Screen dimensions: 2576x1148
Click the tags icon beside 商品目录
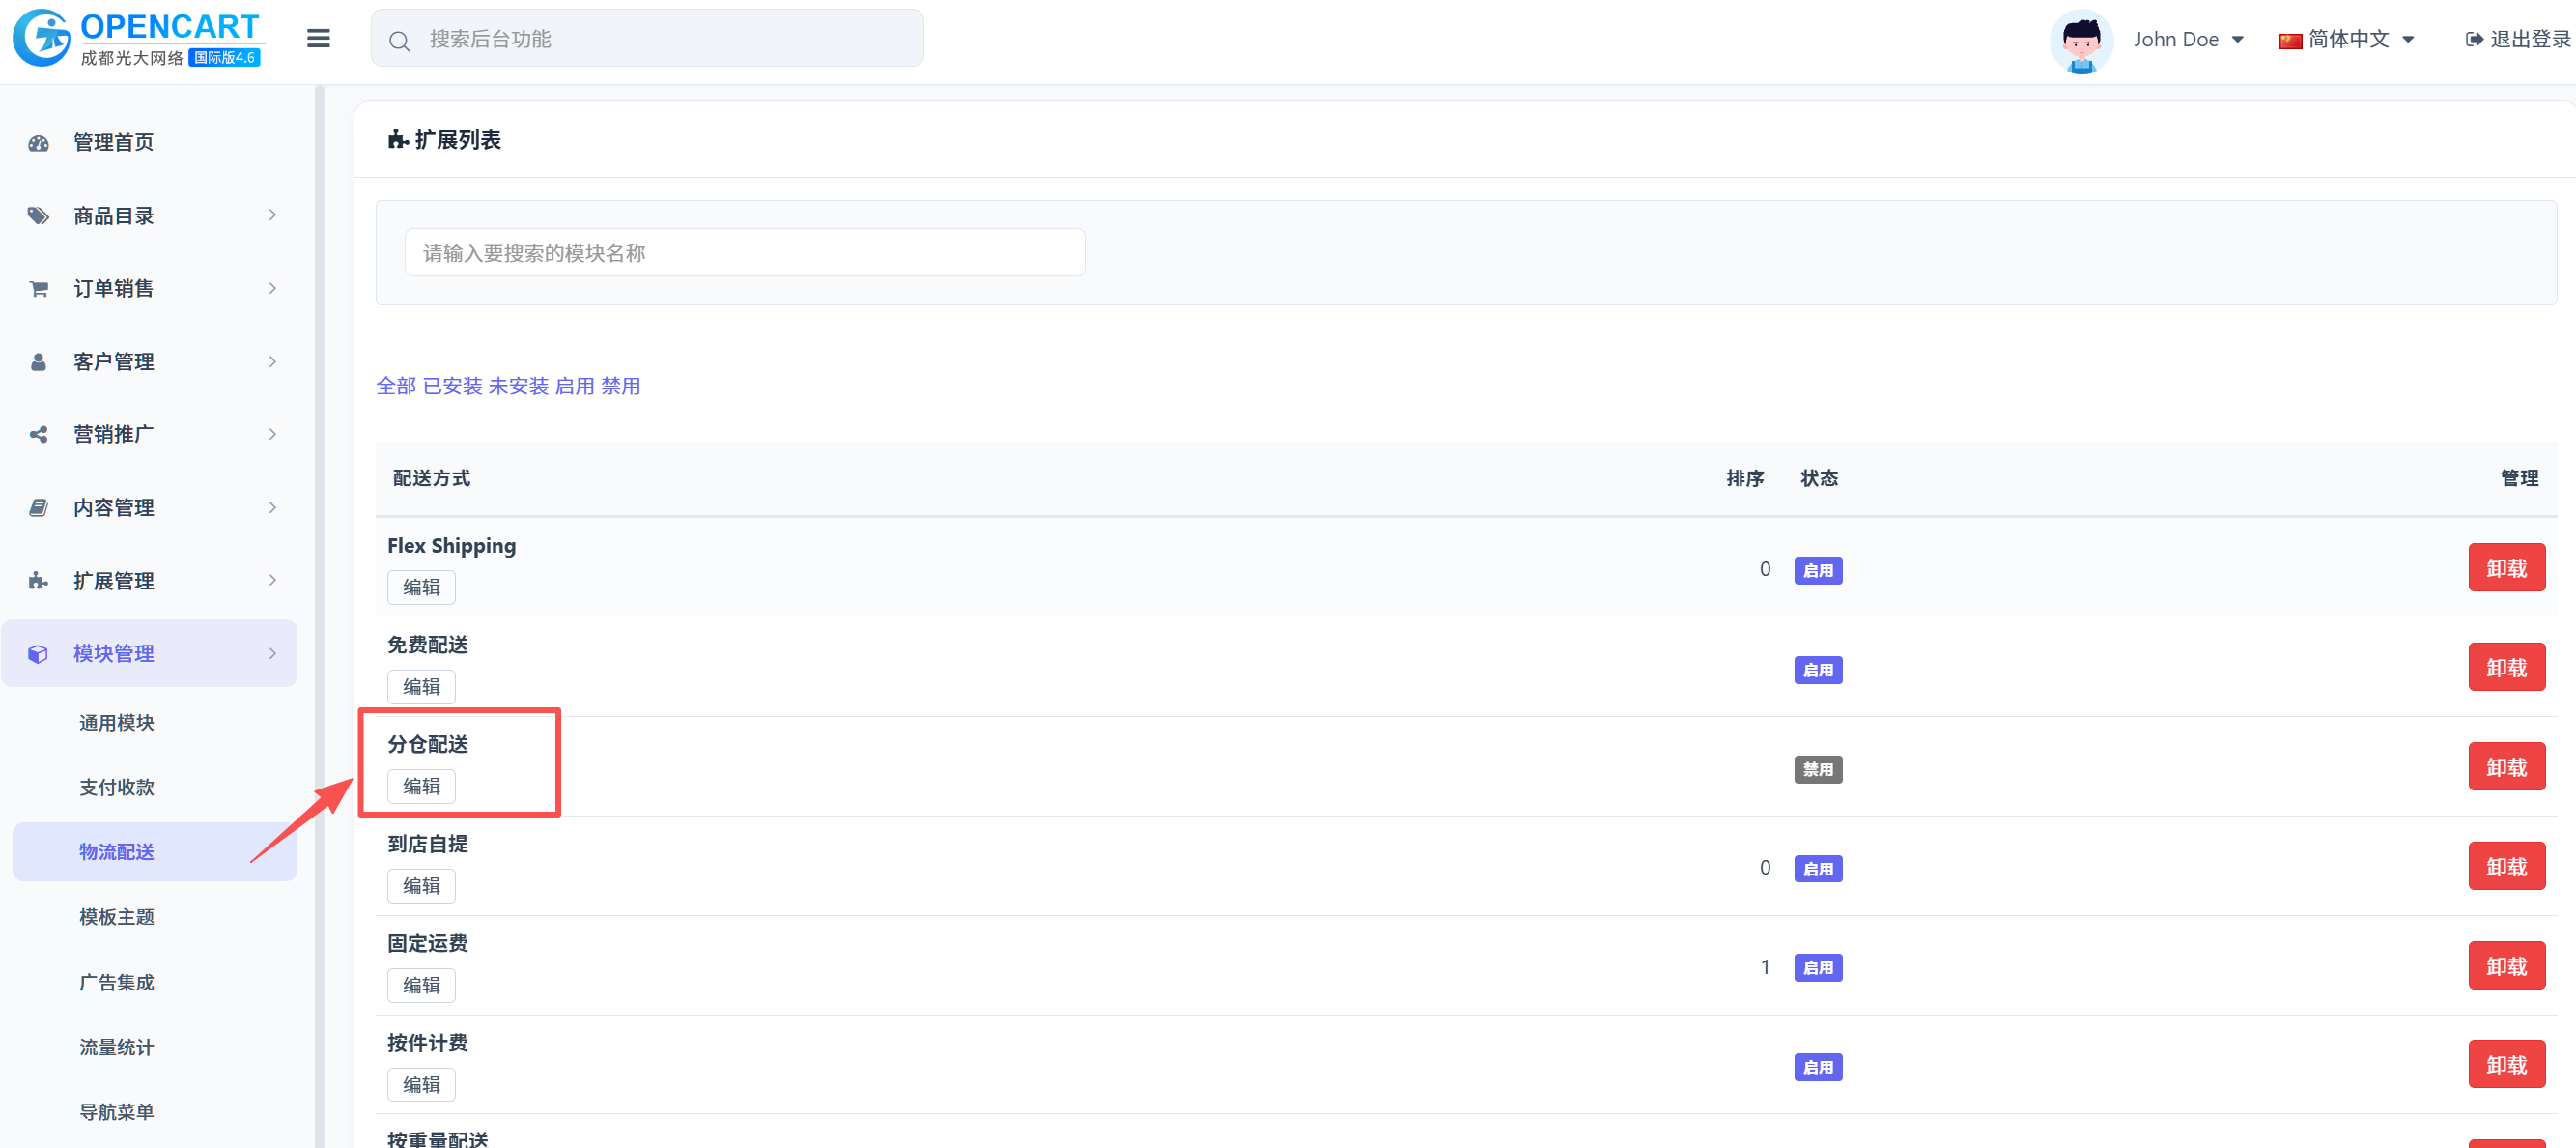(38, 216)
